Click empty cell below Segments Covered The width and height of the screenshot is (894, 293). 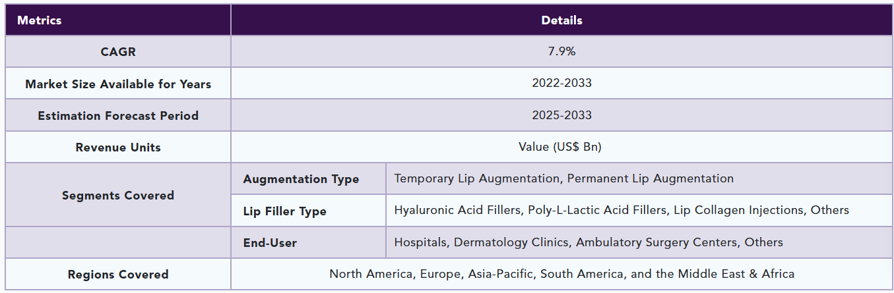click(118, 242)
